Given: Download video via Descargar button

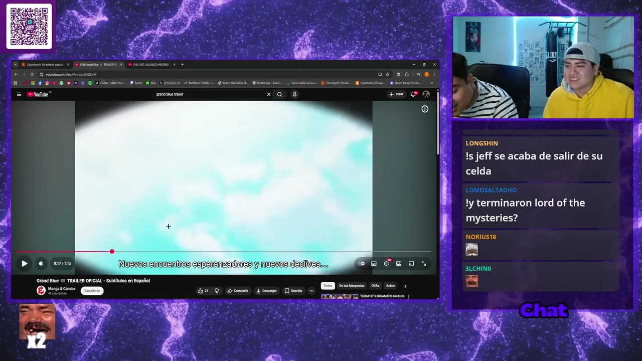Looking at the screenshot, I should [x=266, y=291].
